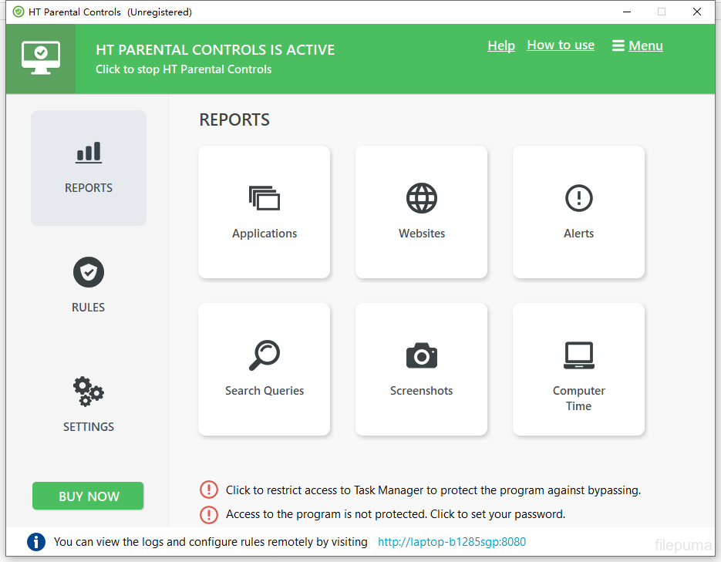
Task: Open the Help link
Action: (x=501, y=45)
